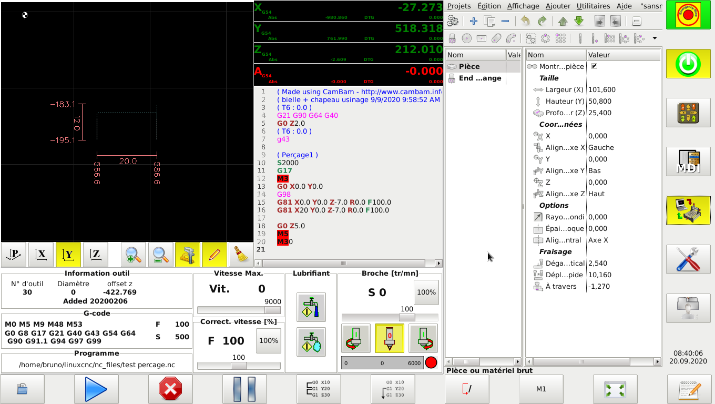Adjust the spindle override slider
The height and width of the screenshot is (404, 715).
tap(406, 317)
